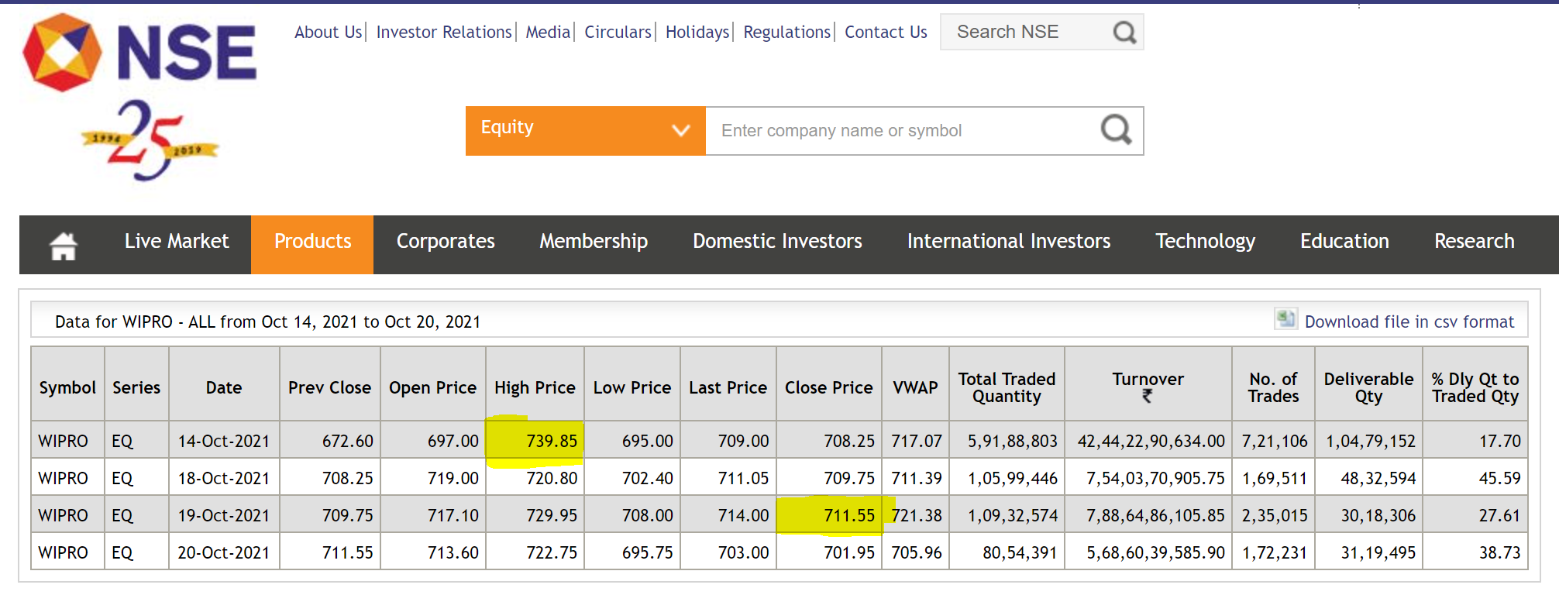This screenshot has width=1559, height=595.
Task: Click the open price 697.00
Action: click(453, 441)
